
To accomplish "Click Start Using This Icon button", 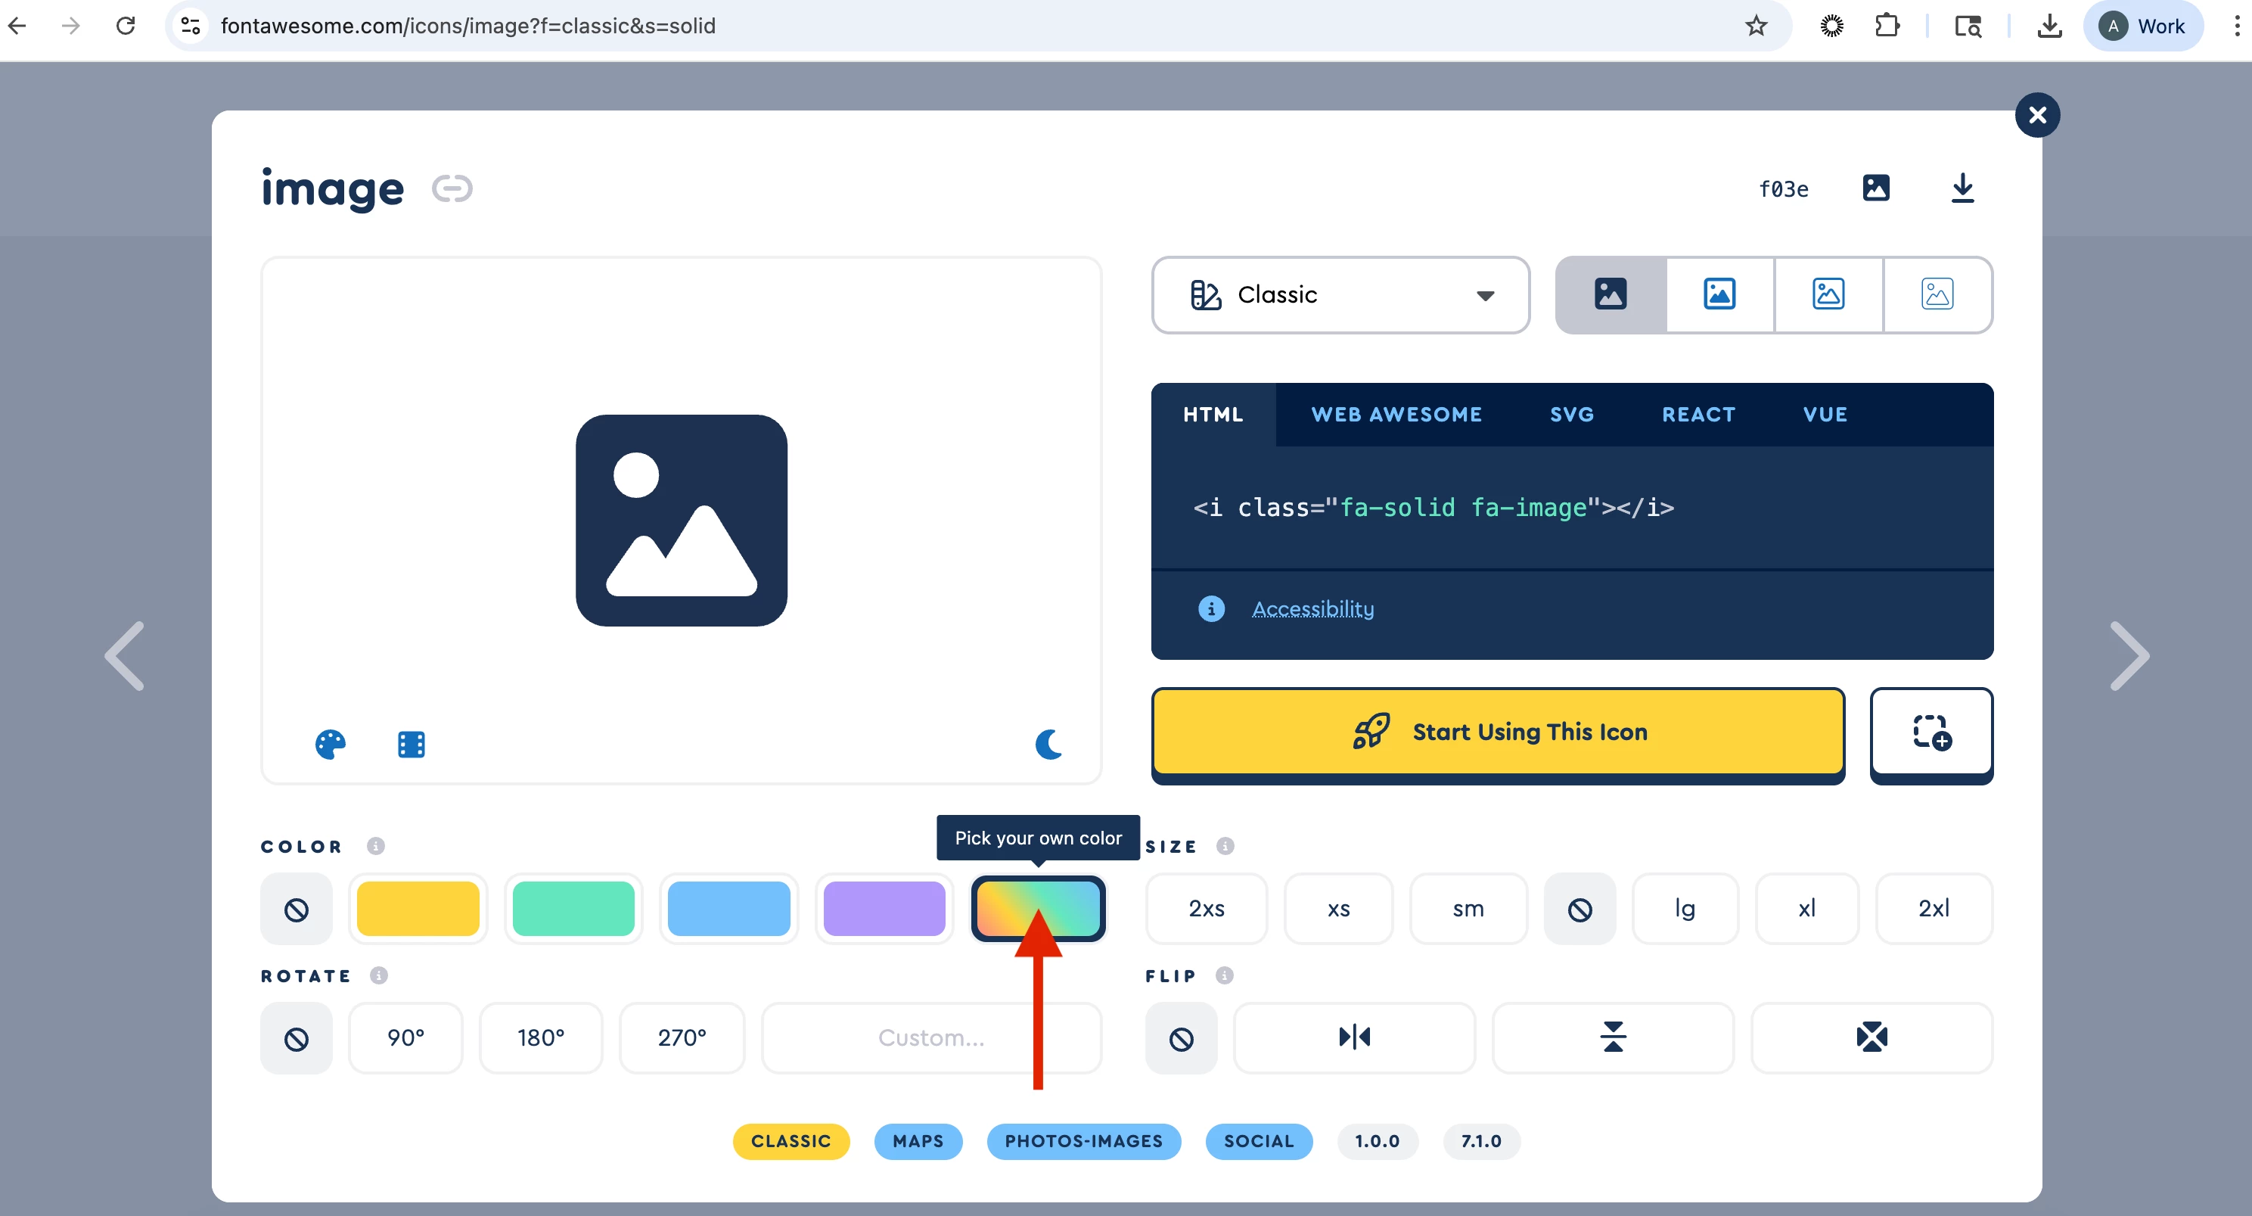I will (1498, 732).
